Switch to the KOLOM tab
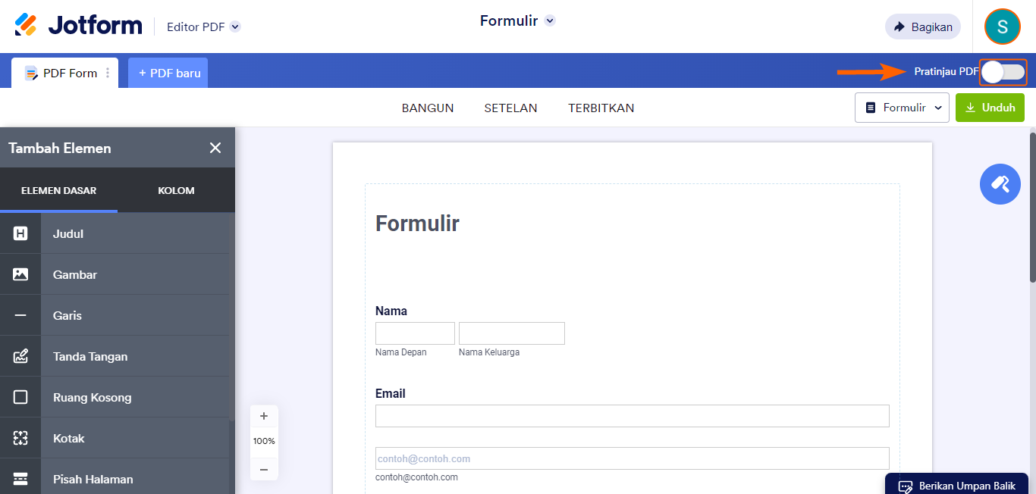The image size is (1036, 494). point(176,190)
